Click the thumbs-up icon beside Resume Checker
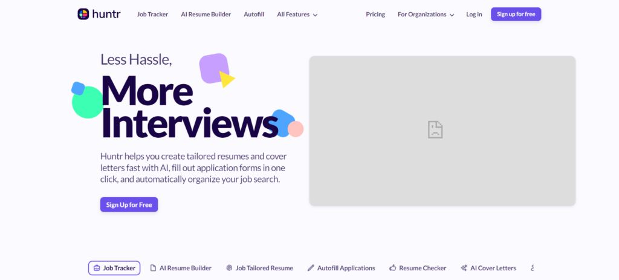This screenshot has width=619, height=280. point(393,268)
